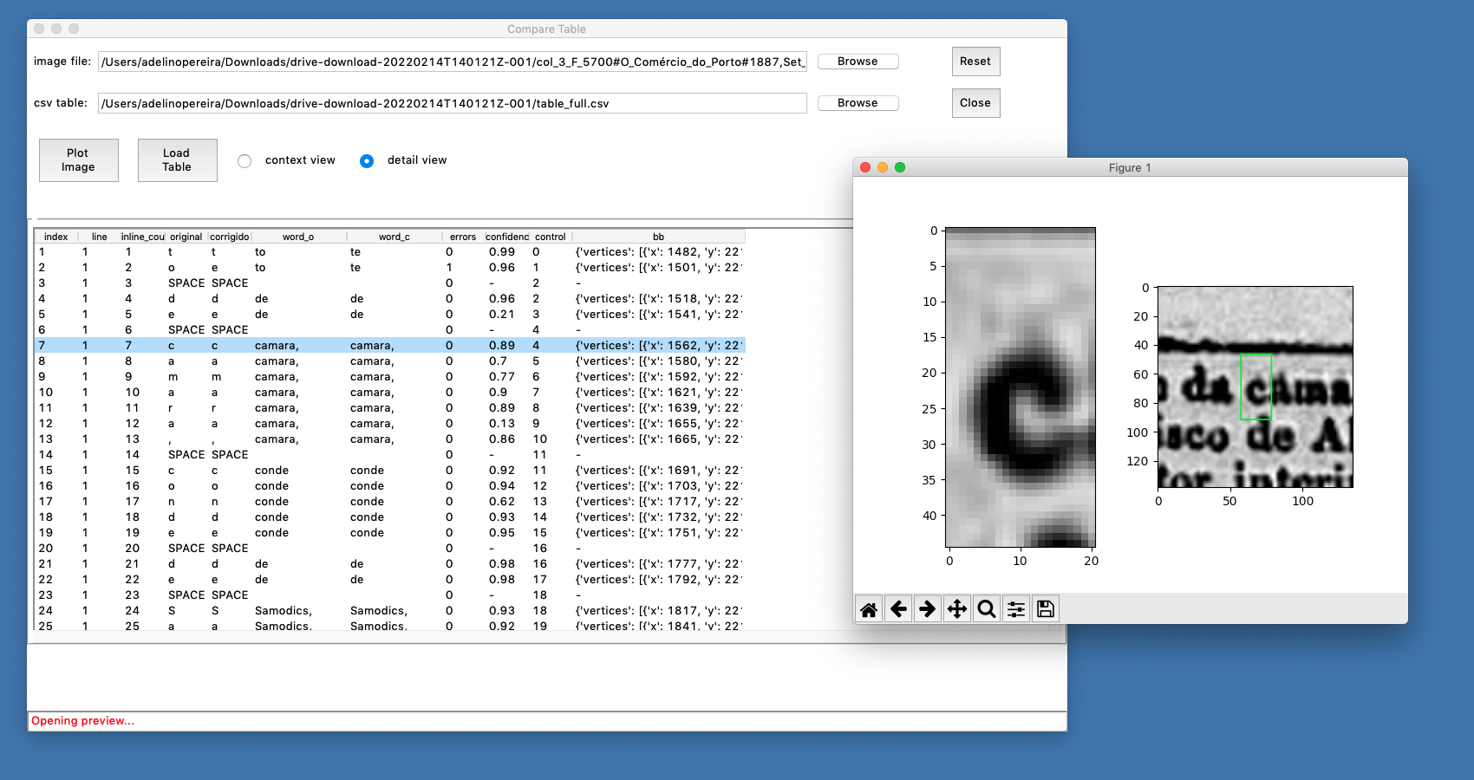The image size is (1474, 780).
Task: Click the back arrow in figure toolbar
Action: point(898,609)
